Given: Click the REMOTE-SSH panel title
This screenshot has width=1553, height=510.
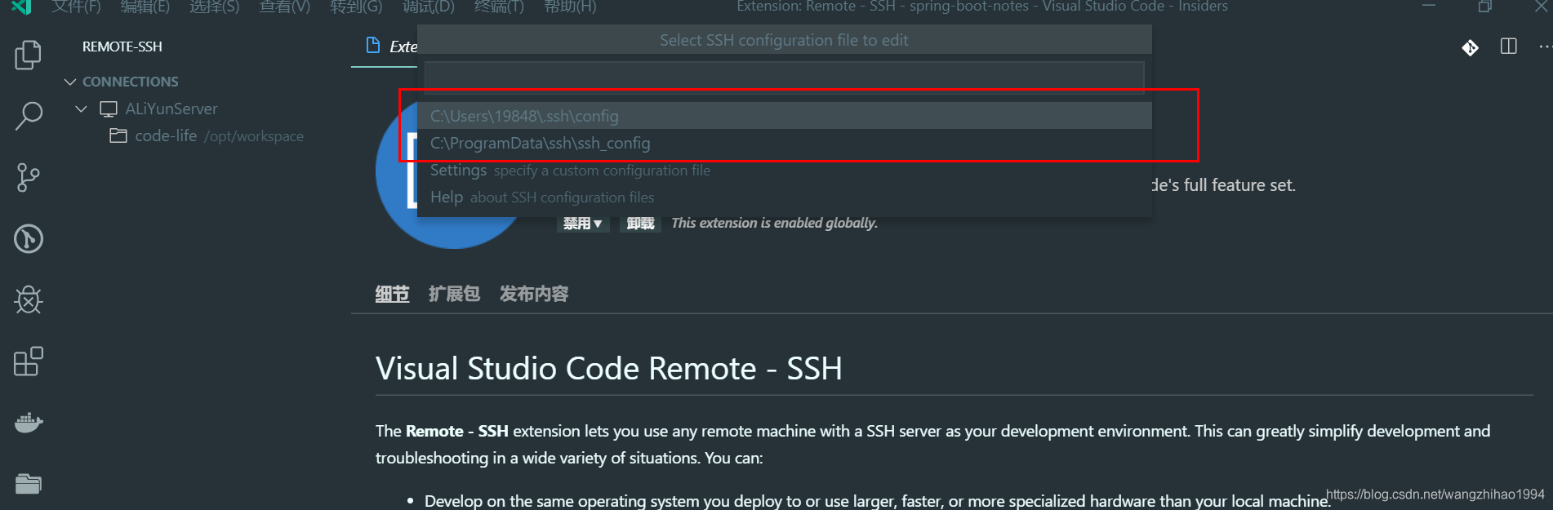Looking at the screenshot, I should coord(122,47).
